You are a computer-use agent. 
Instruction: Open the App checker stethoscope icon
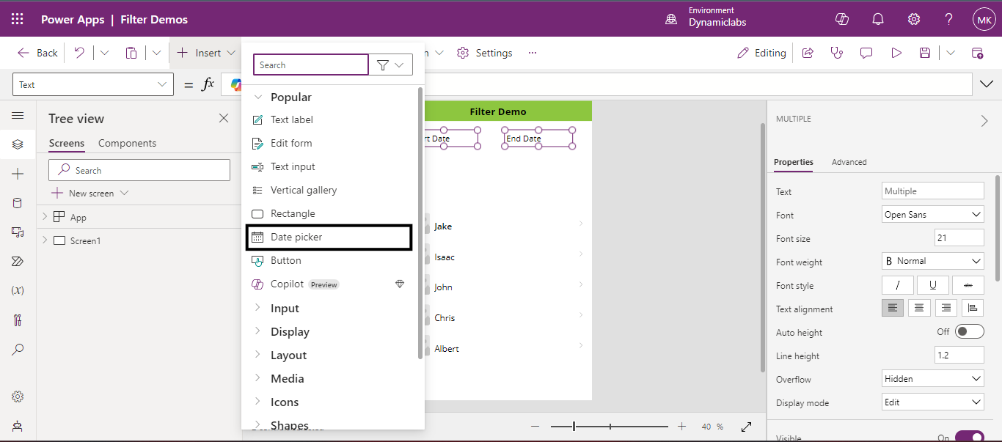click(836, 53)
